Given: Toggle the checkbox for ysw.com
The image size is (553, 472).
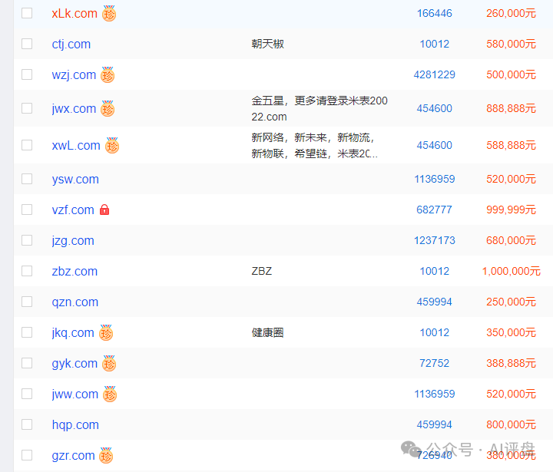Looking at the screenshot, I should pyautogui.click(x=27, y=179).
